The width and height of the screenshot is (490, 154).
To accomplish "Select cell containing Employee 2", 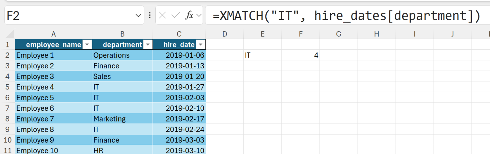I will tap(54, 66).
